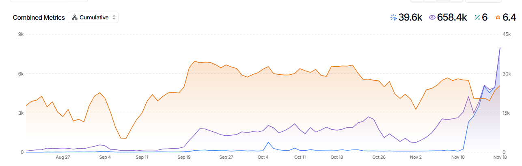Screen dimensions: 522x166
Task: Click the Combined Metrics heading
Action: (39, 17)
